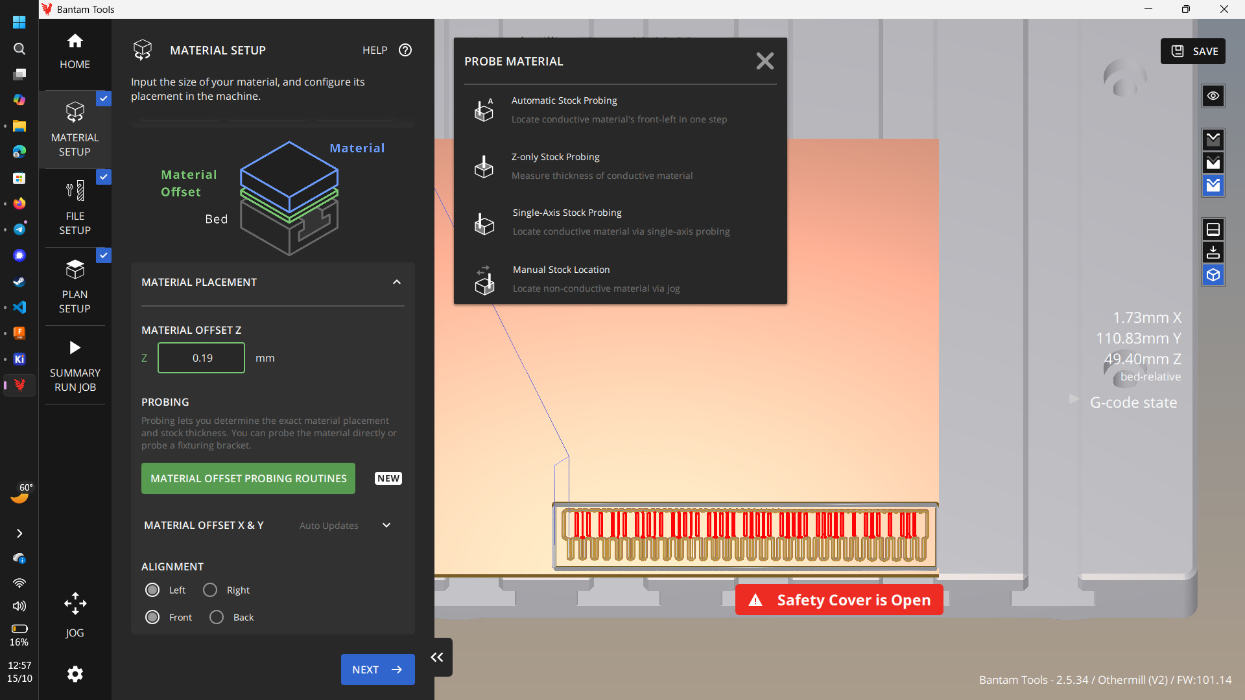Click the download-to-tray view icon
1245x700 pixels.
click(x=1213, y=252)
